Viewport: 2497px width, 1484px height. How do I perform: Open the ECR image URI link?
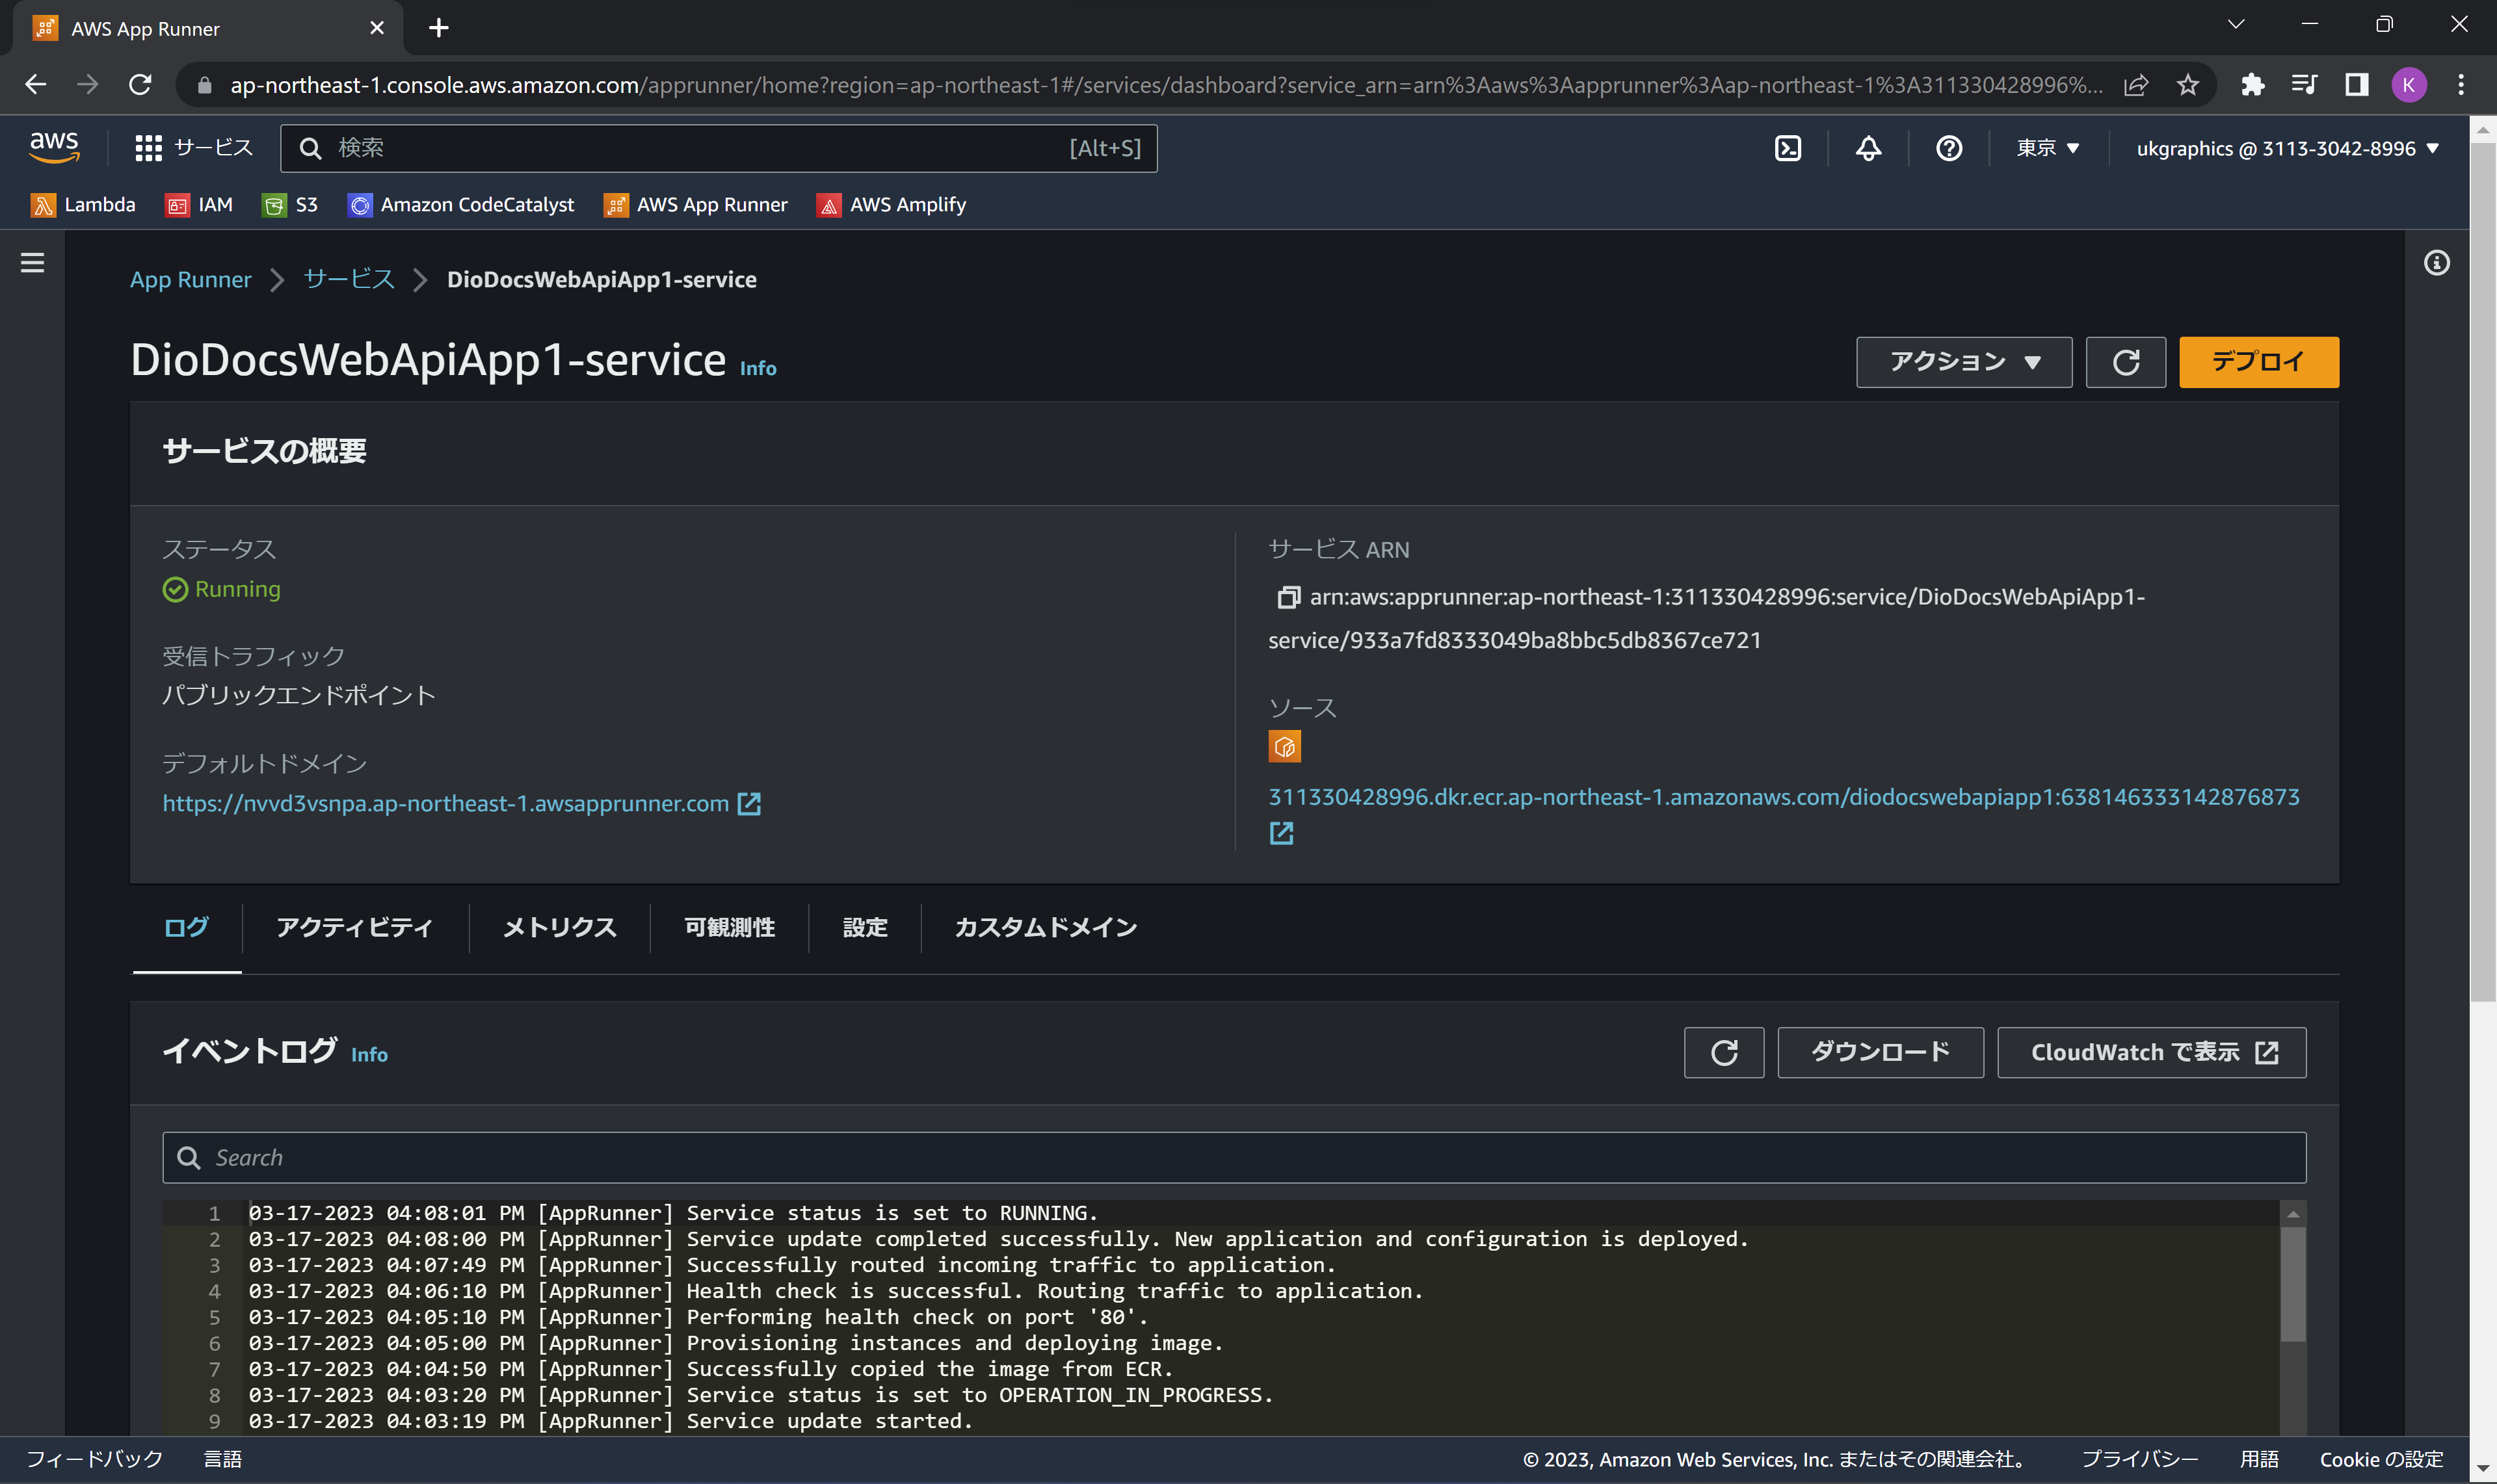[1783, 797]
